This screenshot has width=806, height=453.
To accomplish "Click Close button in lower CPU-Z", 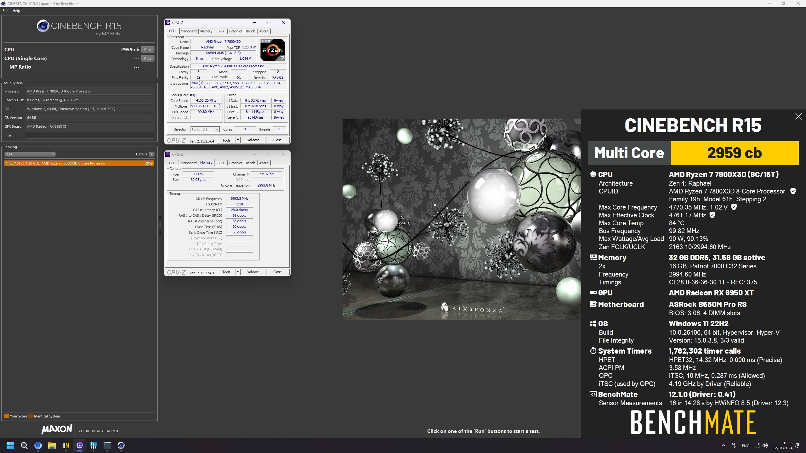I will [277, 272].
